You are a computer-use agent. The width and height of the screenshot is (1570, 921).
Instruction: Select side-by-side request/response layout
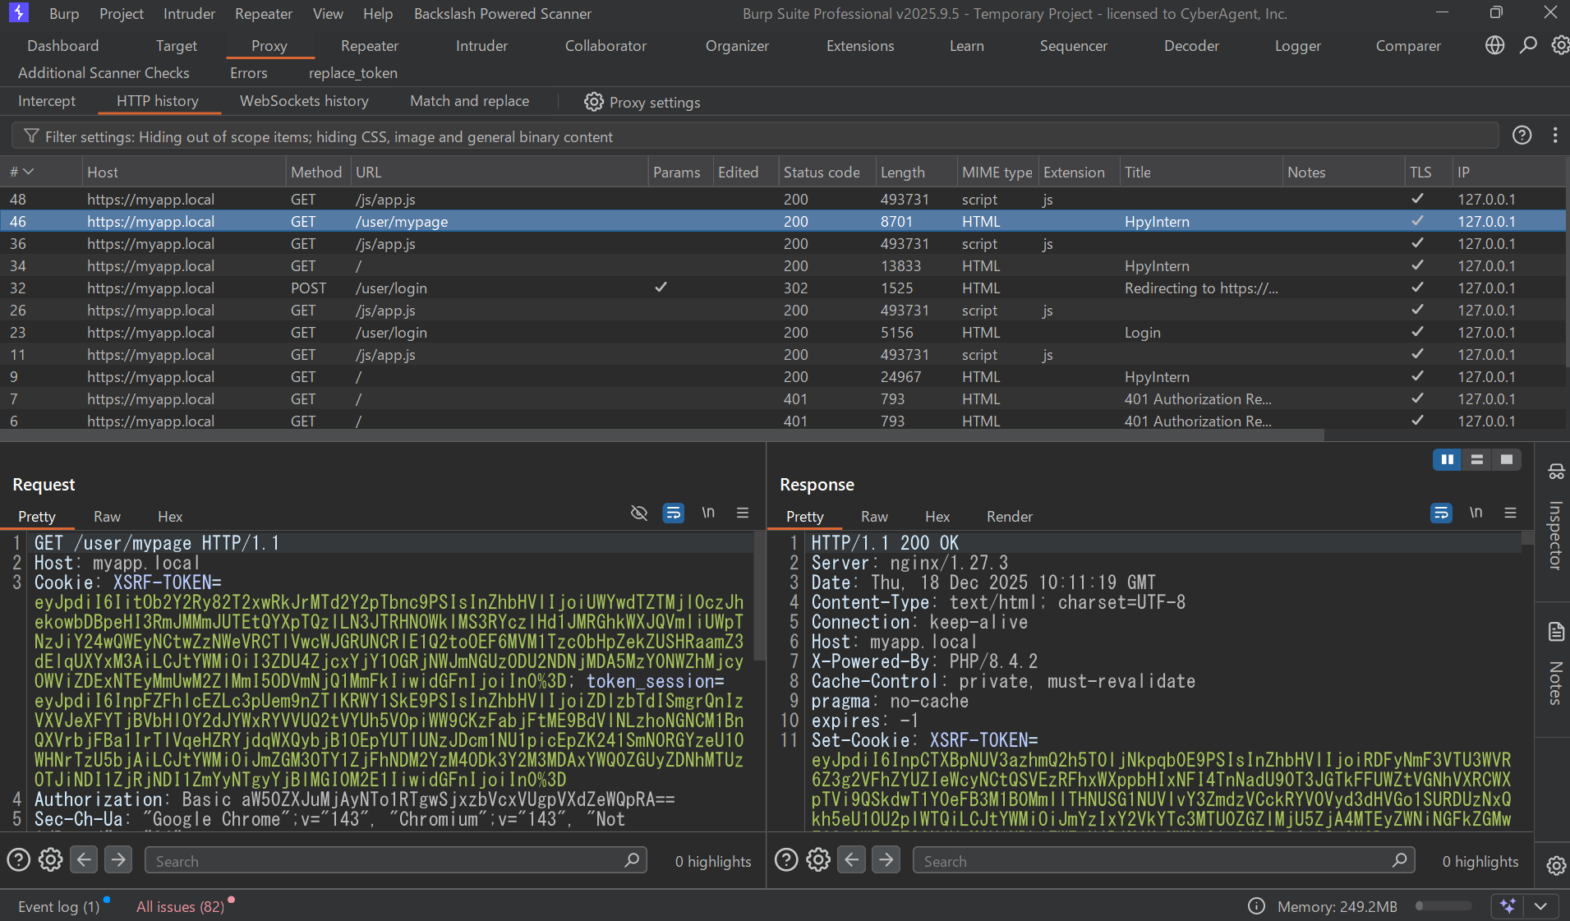1447,459
